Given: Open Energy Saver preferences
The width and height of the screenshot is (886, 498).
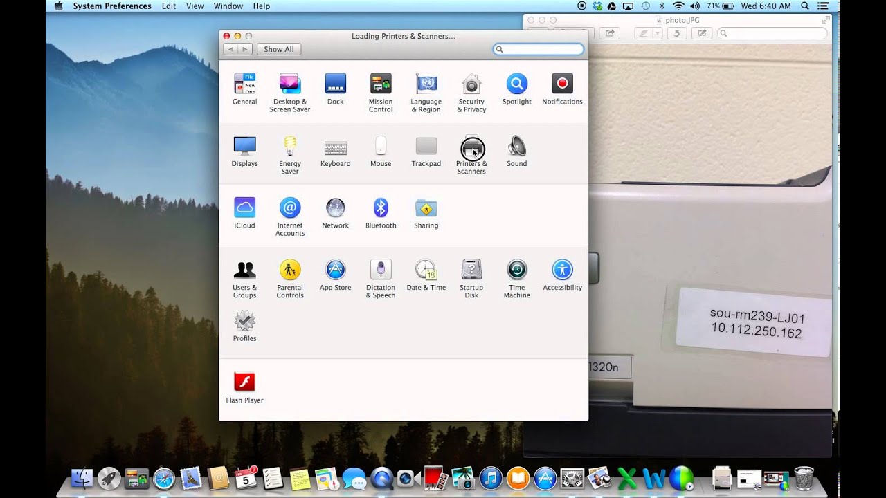Looking at the screenshot, I should click(x=290, y=155).
